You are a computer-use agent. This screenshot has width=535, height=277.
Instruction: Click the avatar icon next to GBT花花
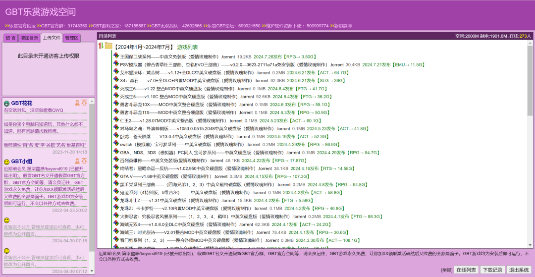pos(6,104)
